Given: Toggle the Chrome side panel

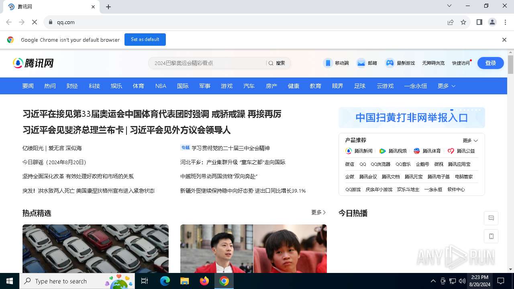Looking at the screenshot, I should pyautogui.click(x=479, y=22).
